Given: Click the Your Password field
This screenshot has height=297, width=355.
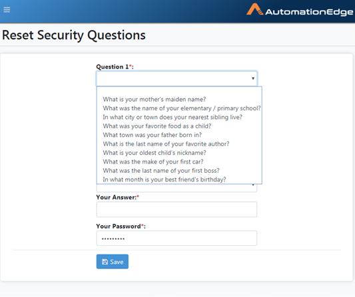Looking at the screenshot, I should tap(177, 239).
